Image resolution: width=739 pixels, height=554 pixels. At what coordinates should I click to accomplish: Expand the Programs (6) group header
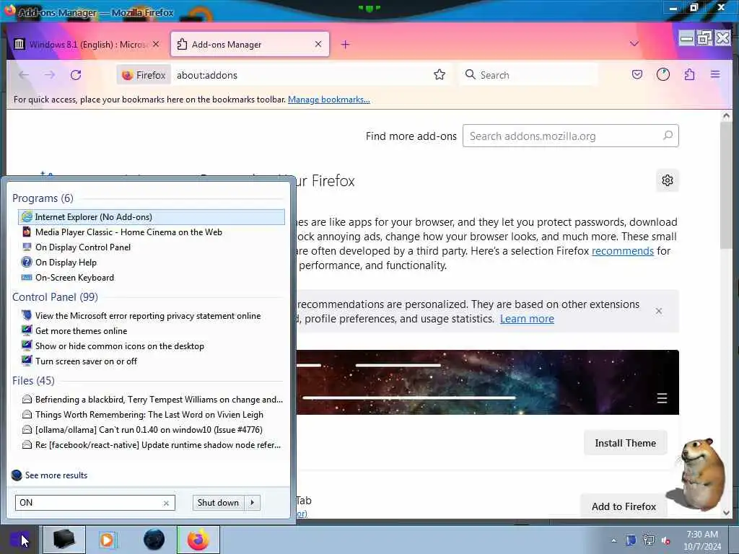(43, 198)
